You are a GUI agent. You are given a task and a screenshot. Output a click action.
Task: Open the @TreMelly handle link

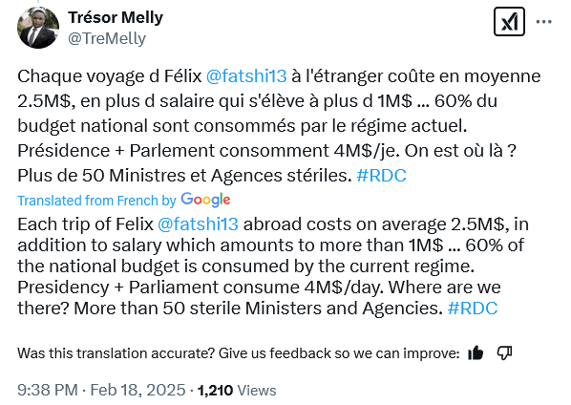point(107,38)
